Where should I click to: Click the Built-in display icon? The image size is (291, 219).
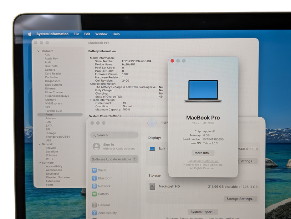pos(152,149)
